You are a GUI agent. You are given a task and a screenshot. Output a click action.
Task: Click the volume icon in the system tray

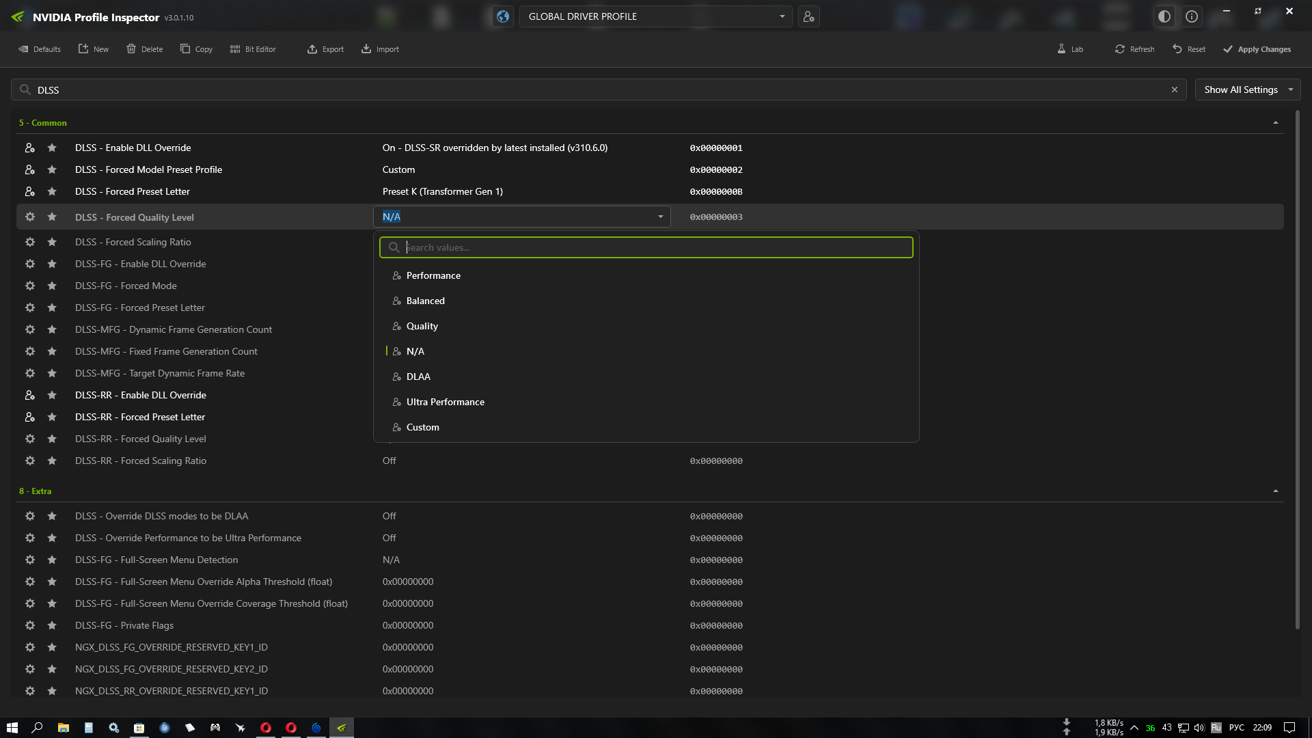[x=1199, y=728]
